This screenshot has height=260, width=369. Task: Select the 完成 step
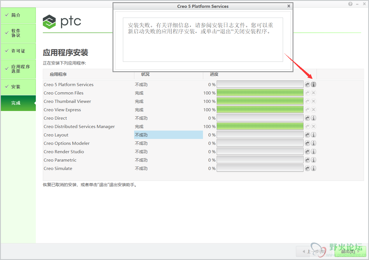[18, 103]
